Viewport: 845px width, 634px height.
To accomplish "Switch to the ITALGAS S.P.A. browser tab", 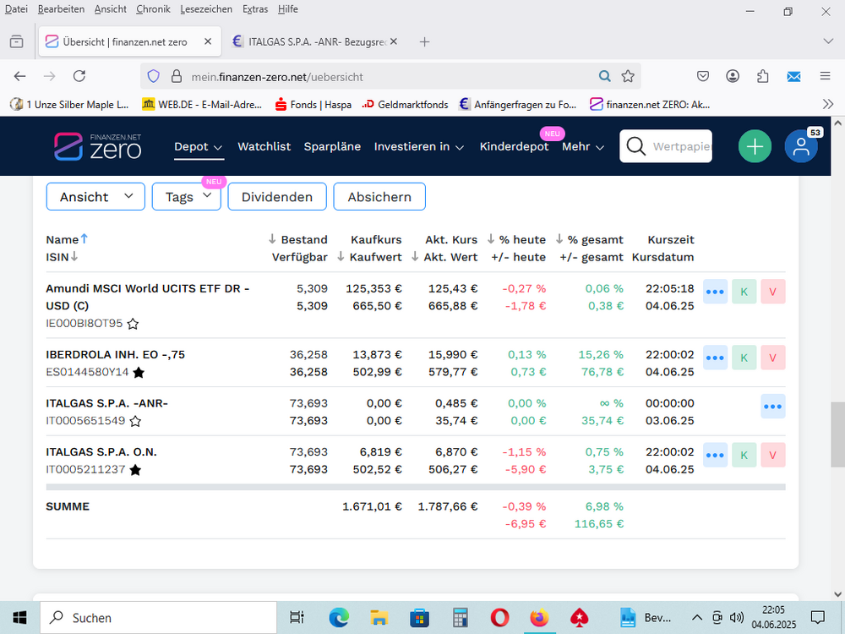I will click(x=313, y=41).
